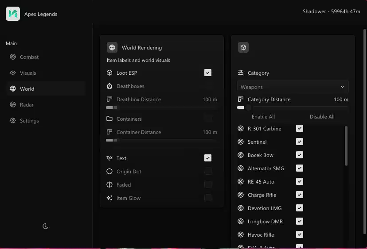
Task: Click the Item Glow sparkle icon
Action: click(109, 198)
